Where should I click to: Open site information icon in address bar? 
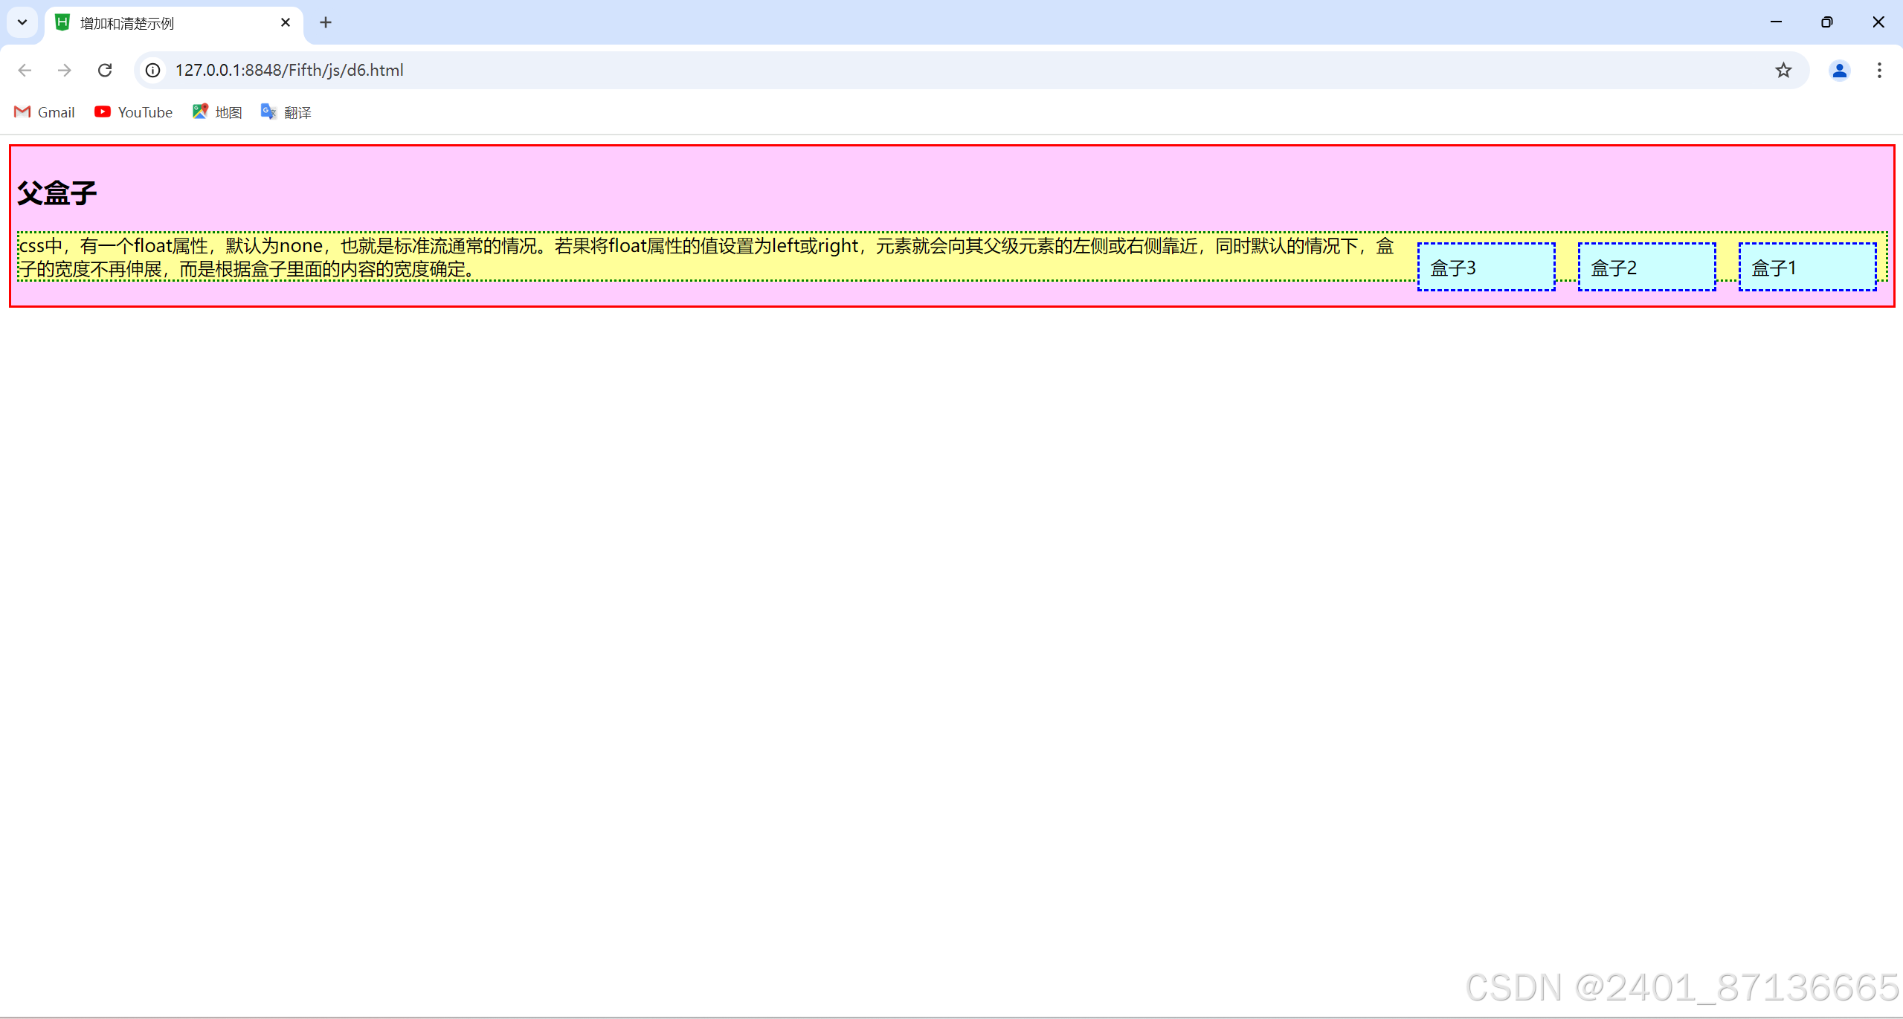[x=153, y=70]
